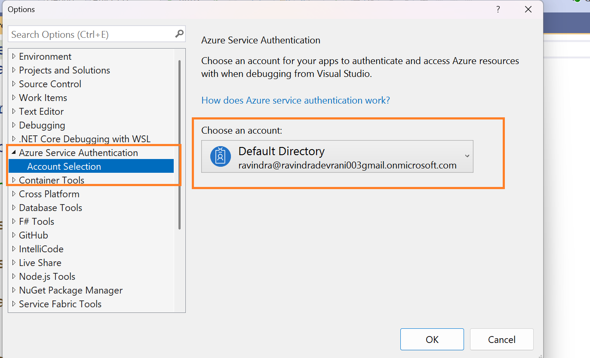Select the IntelliCode category
Screen dimensions: 590x358
(x=41, y=249)
